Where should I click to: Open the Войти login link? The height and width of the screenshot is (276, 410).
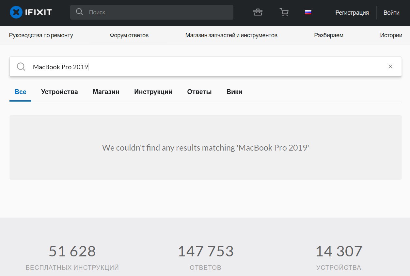point(391,13)
